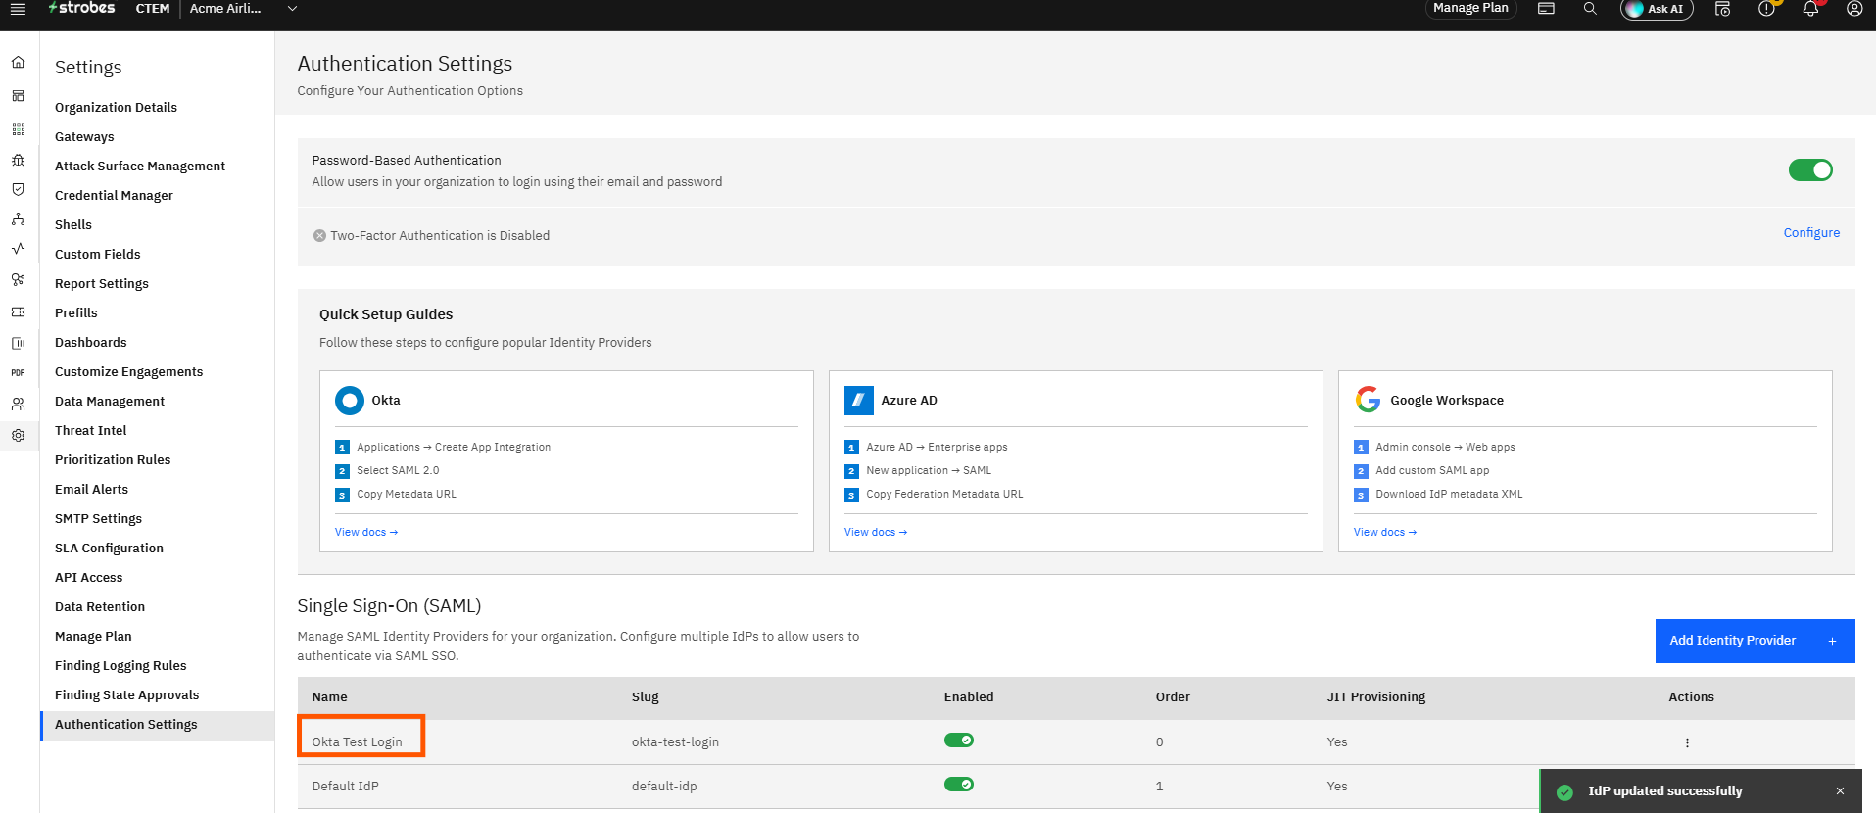Open Prioritization Rules settings
This screenshot has width=1876, height=813.
tap(113, 460)
